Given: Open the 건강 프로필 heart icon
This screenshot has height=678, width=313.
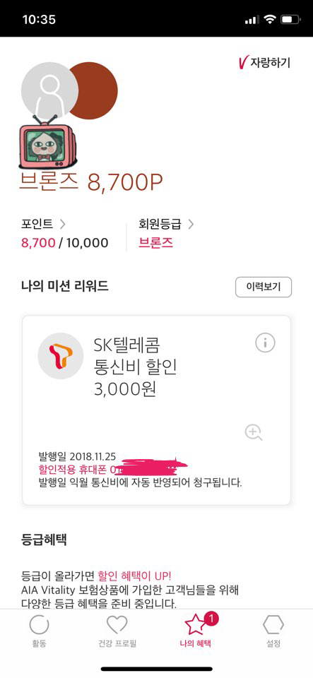Looking at the screenshot, I should tap(117, 625).
